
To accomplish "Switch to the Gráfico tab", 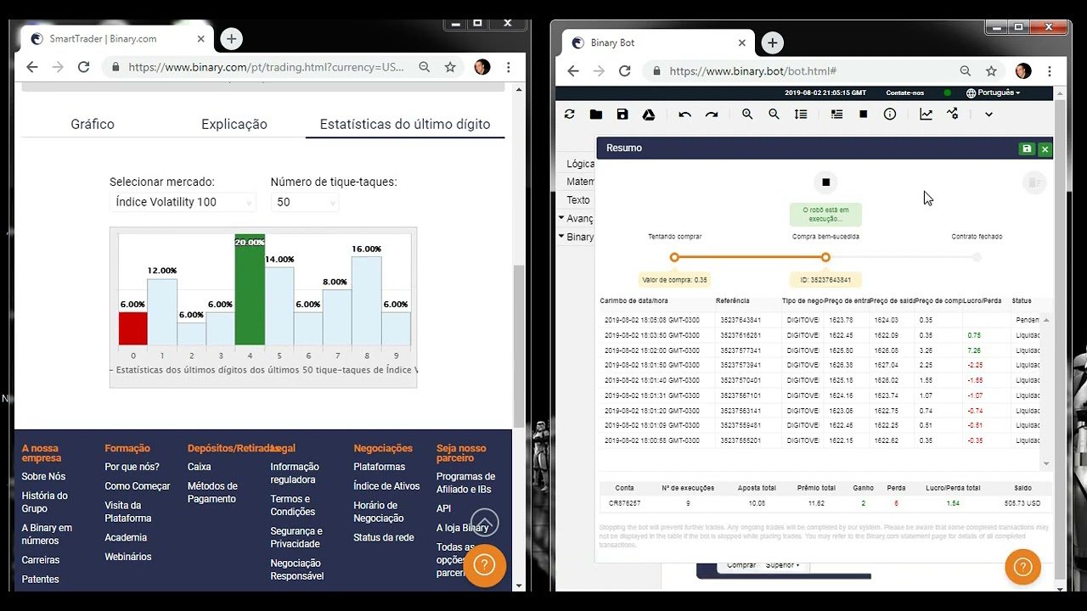I will click(92, 124).
